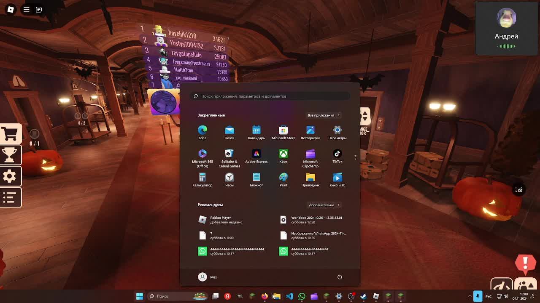Image resolution: width=540 pixels, height=303 pixels.
Task: Toggle the Roblox hamburger menu
Action: click(x=26, y=9)
